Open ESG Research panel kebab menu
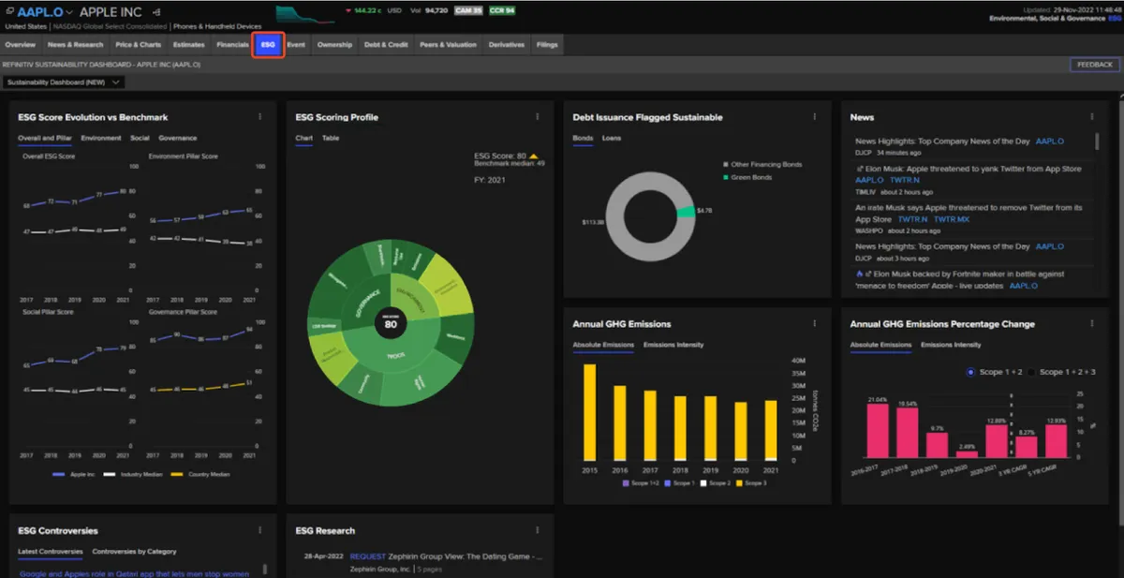The width and height of the screenshot is (1124, 578). (538, 530)
